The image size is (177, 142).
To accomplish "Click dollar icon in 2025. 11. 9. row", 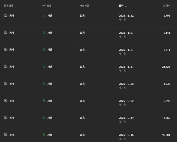I will [44, 33].
